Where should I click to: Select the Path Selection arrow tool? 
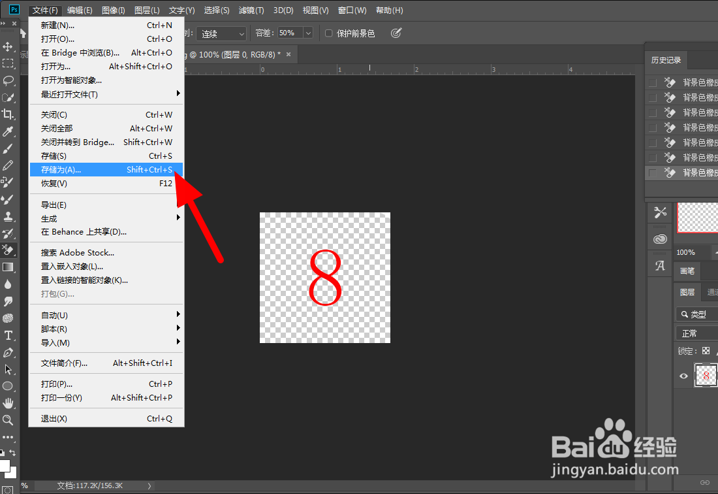(8, 369)
